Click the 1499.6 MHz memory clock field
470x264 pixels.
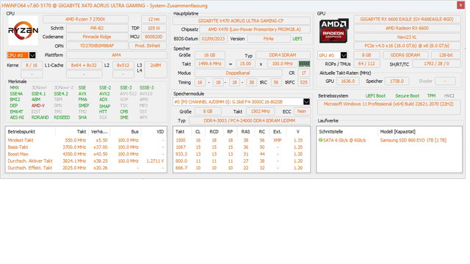(x=210, y=64)
